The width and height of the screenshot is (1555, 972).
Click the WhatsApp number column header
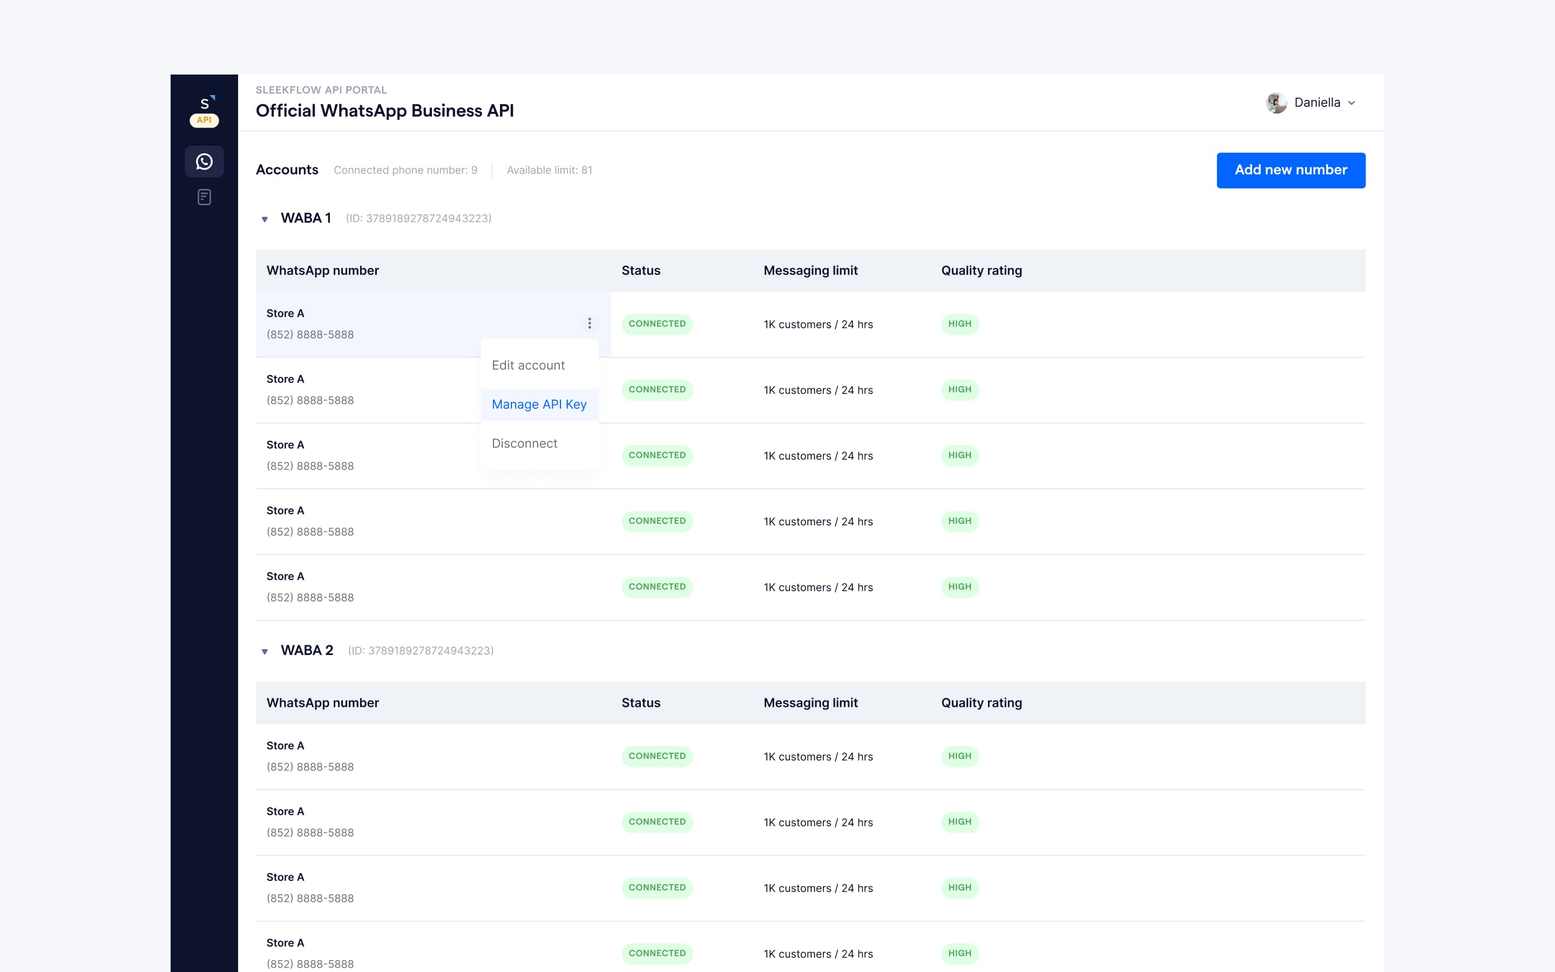tap(322, 270)
